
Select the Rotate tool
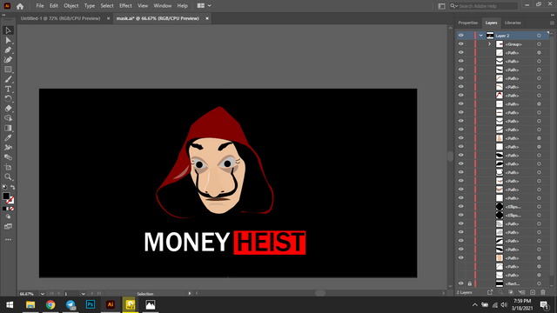coord(8,98)
